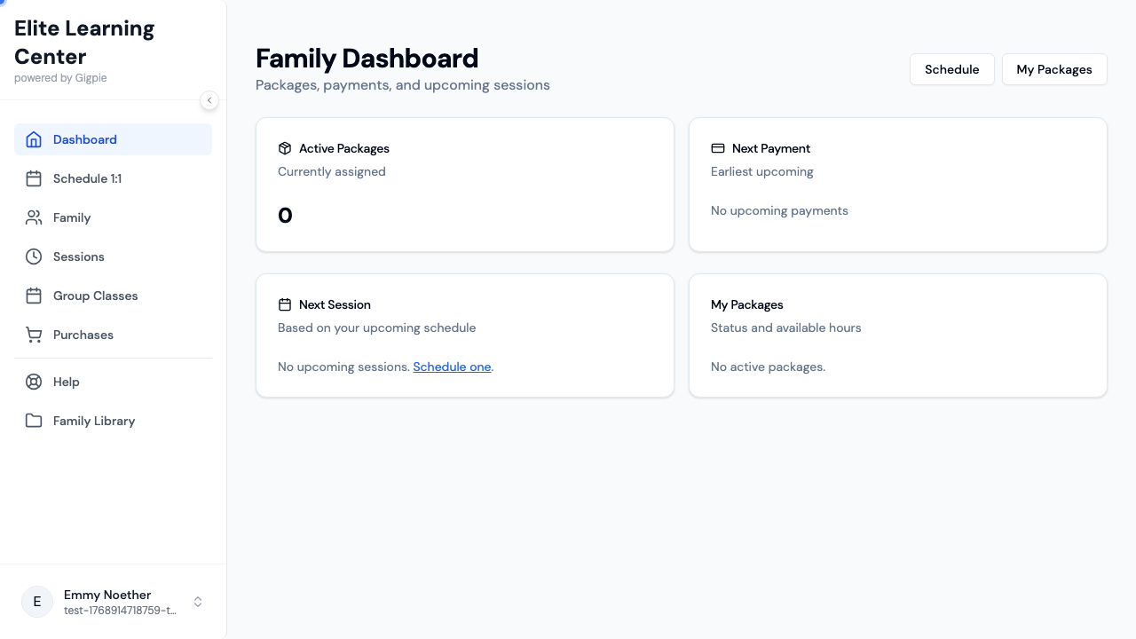This screenshot has height=639, width=1136.
Task: Click the Dashboard home icon
Action: tap(34, 139)
